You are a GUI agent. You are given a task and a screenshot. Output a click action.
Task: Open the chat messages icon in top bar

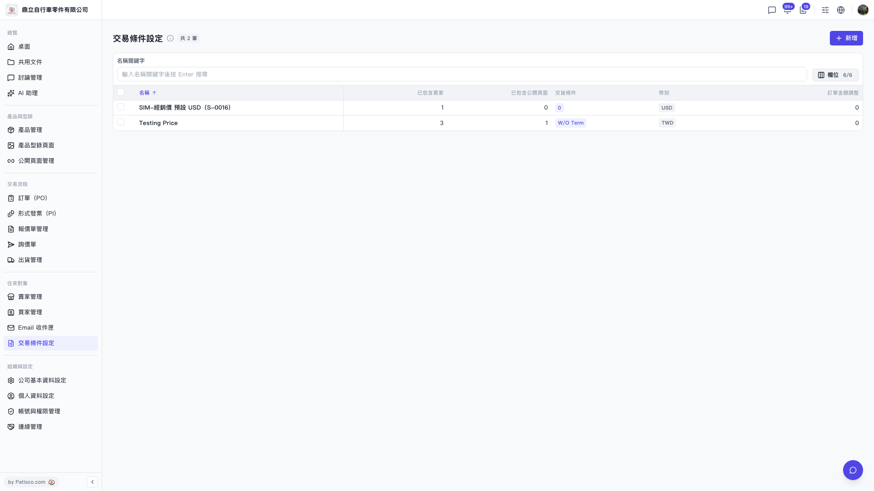[x=772, y=10]
